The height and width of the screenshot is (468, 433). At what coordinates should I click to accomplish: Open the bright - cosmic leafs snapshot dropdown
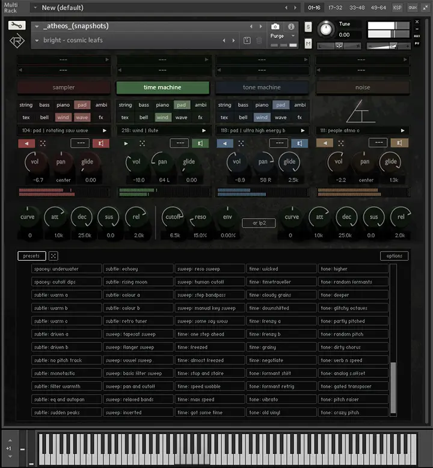(x=37, y=40)
